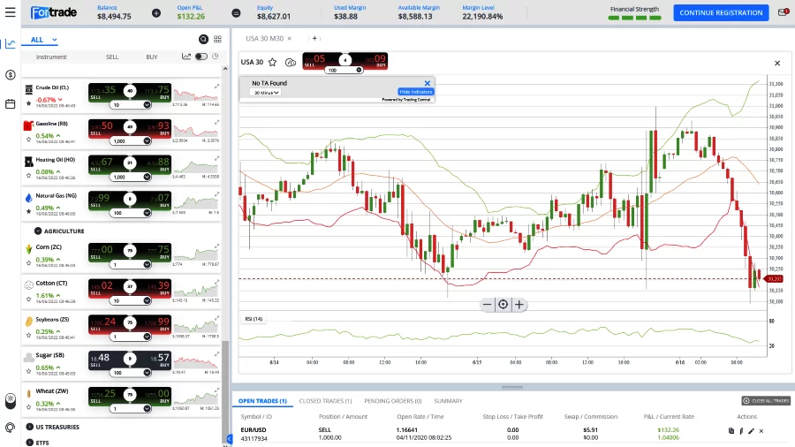Switch to the Closed Trades tab
This screenshot has height=447, width=795.
(x=325, y=401)
